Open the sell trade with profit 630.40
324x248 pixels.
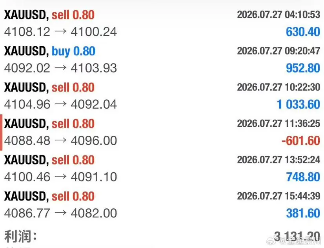[x=162, y=23]
